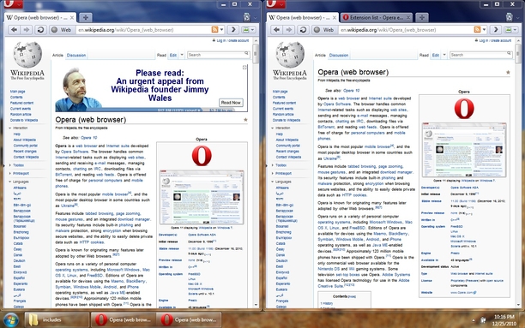Open the extension button dropdown in left toolbar
The image size is (525, 328).
[x=253, y=30]
